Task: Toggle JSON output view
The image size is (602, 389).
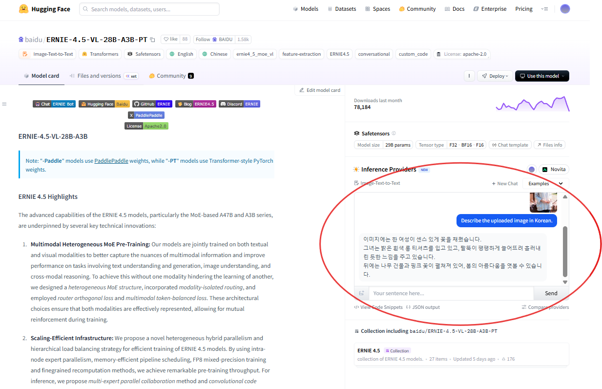Action: click(423, 307)
